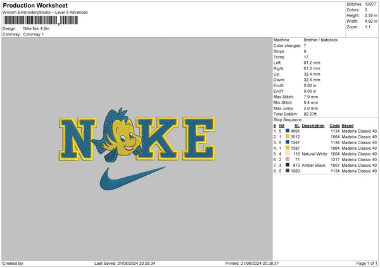Click the design name 'Nike fish 4,8in'
The image size is (380, 268).
pos(36,28)
